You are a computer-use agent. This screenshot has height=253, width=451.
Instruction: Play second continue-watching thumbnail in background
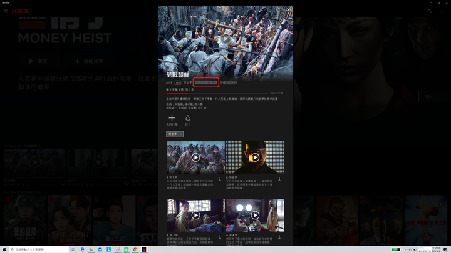tap(98, 162)
